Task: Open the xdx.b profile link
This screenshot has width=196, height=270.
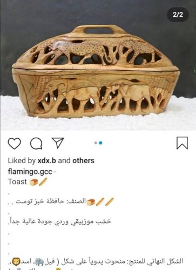Action: pyautogui.click(x=47, y=161)
